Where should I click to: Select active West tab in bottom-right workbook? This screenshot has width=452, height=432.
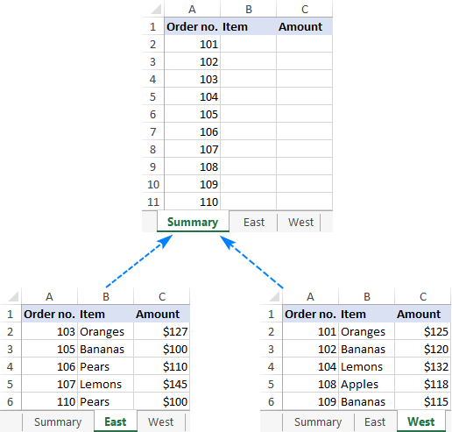(421, 422)
